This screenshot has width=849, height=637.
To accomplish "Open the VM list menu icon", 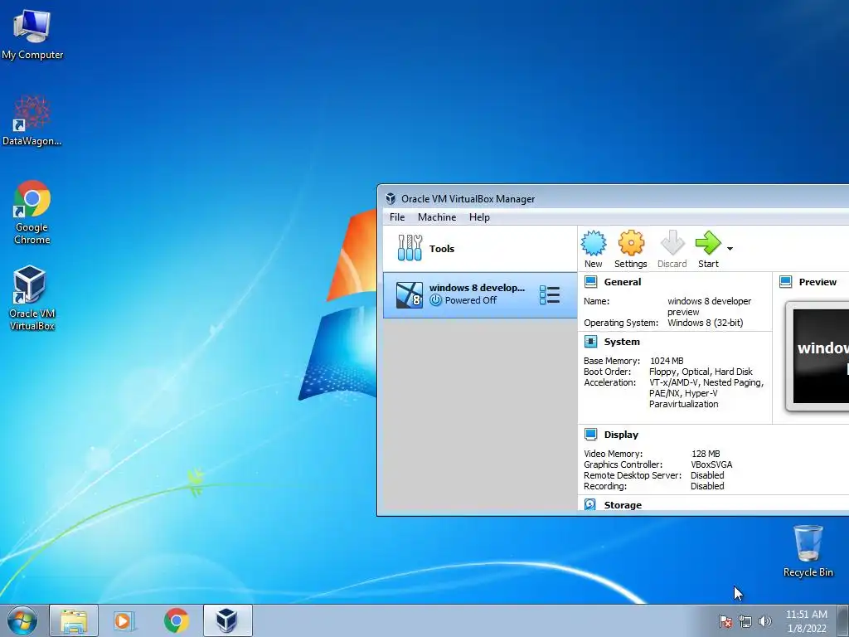I will tap(550, 295).
